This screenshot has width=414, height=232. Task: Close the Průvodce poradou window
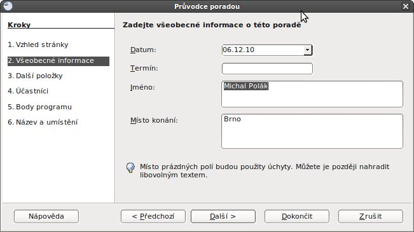406,6
